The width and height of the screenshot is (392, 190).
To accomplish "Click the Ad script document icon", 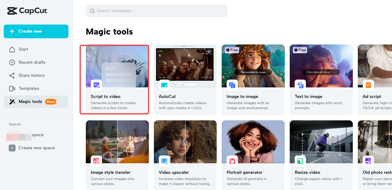I will coord(368,85).
